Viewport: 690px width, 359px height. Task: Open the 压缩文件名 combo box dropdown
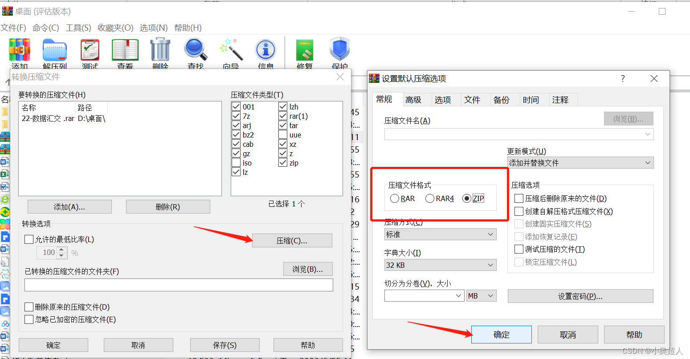648,134
